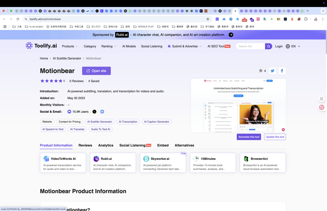
Task: Open a new browser tab
Action: (308, 11)
